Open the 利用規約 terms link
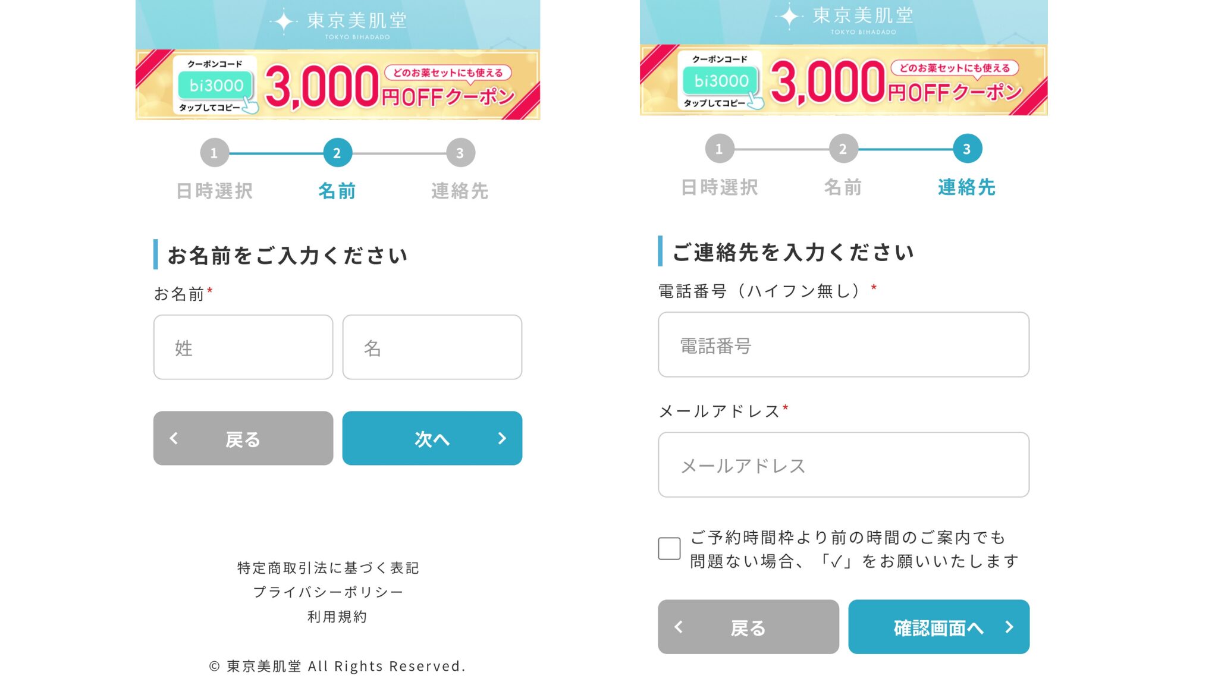The width and height of the screenshot is (1218, 685). [x=337, y=617]
